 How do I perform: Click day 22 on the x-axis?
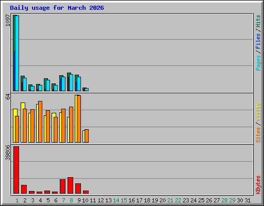pos(178,200)
